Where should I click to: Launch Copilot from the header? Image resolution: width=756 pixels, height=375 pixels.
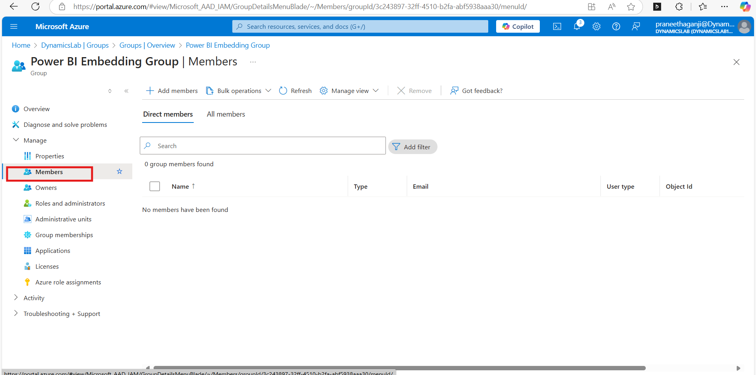coord(517,26)
